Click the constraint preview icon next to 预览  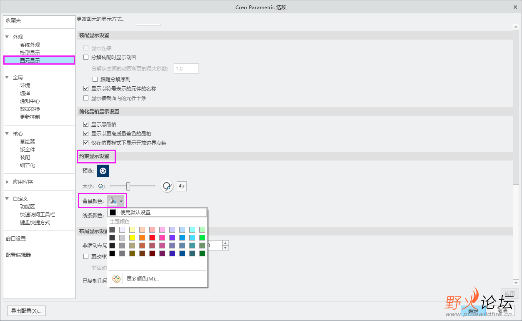(103, 171)
